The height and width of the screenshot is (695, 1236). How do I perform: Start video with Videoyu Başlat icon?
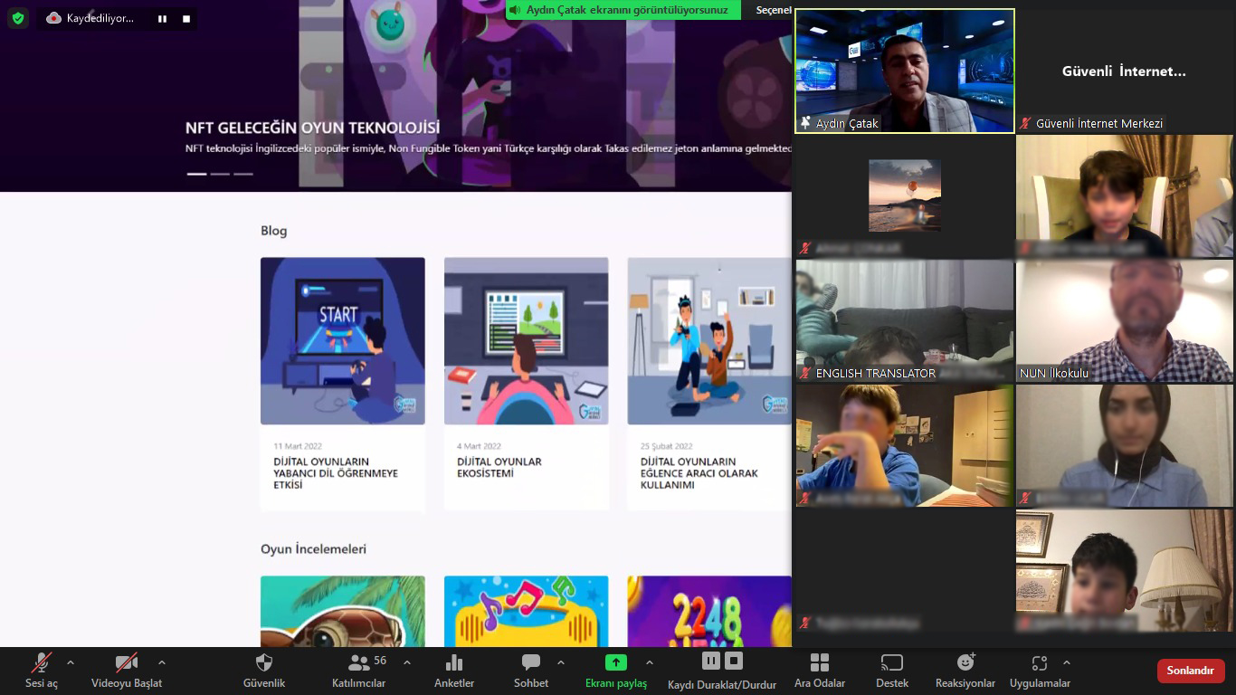coord(127,663)
